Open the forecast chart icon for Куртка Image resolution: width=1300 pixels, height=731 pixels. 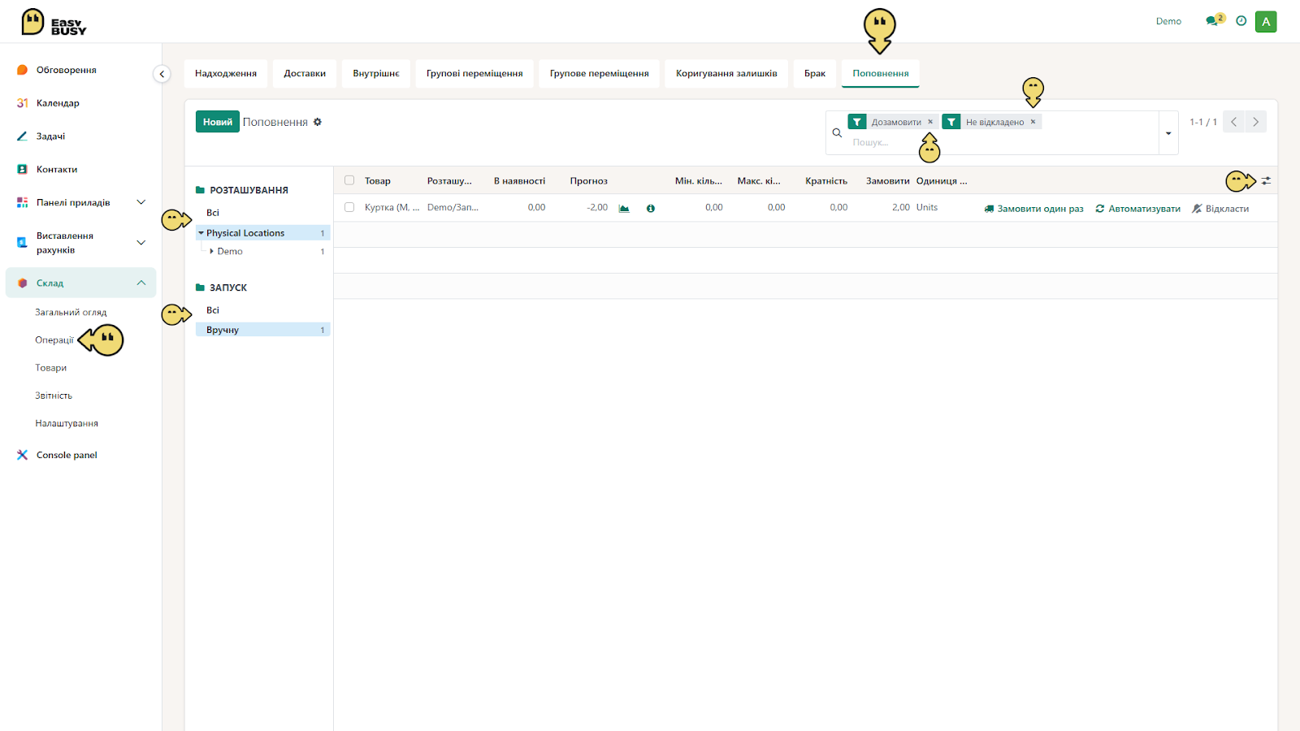pyautogui.click(x=624, y=209)
